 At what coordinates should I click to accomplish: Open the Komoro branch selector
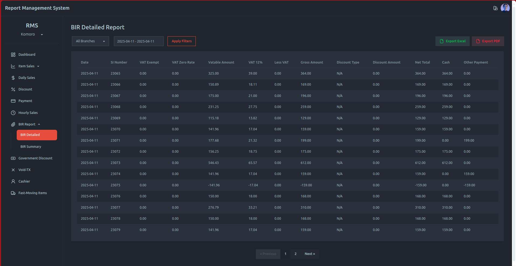point(32,34)
